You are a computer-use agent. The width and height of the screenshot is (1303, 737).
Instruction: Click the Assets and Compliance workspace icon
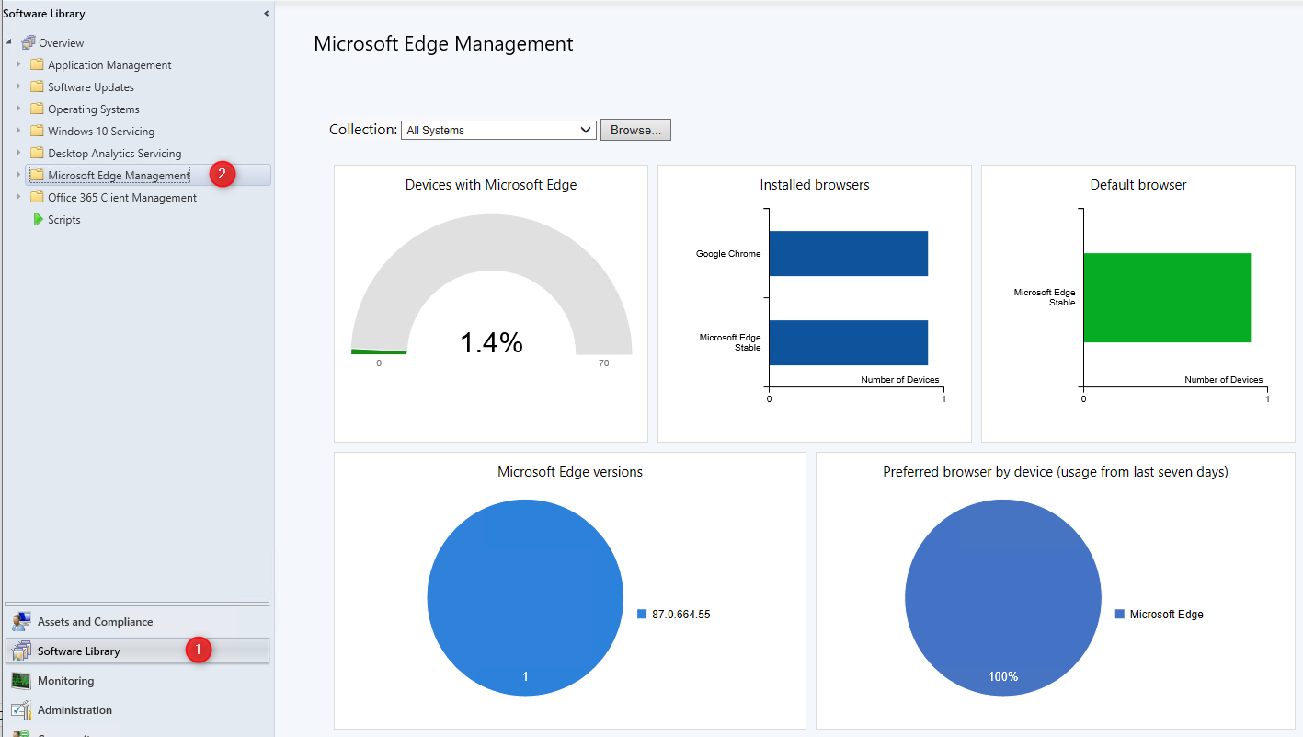tap(21, 621)
